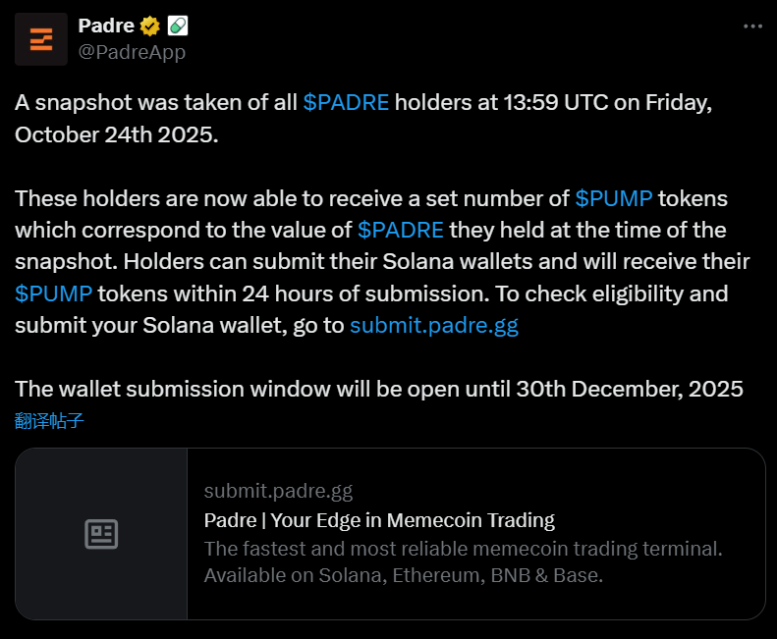Viewport: 777px width, 639px height.
Task: Click the $PUMP cashtag before "tokens within 24 hours"
Action: (x=54, y=293)
